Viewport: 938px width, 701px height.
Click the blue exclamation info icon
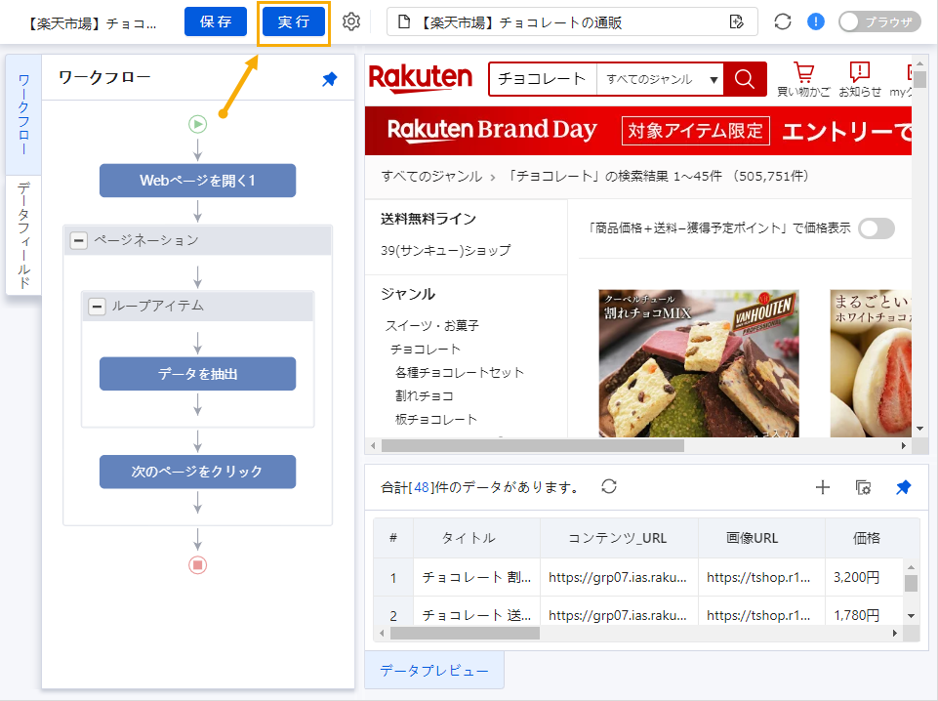pyautogui.click(x=815, y=22)
